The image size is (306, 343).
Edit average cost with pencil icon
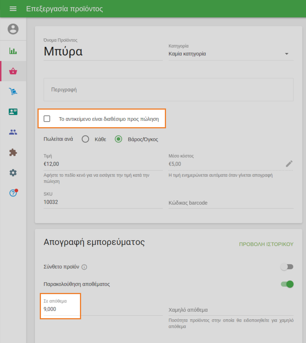[289, 164]
